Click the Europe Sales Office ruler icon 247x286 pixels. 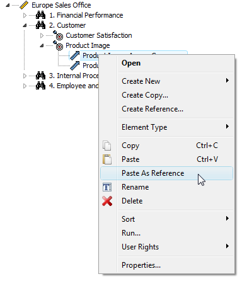24,5
